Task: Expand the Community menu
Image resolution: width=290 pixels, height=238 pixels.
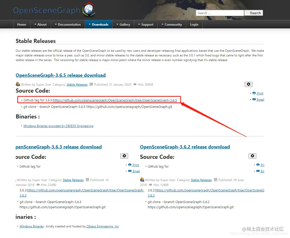Action: click(172, 24)
